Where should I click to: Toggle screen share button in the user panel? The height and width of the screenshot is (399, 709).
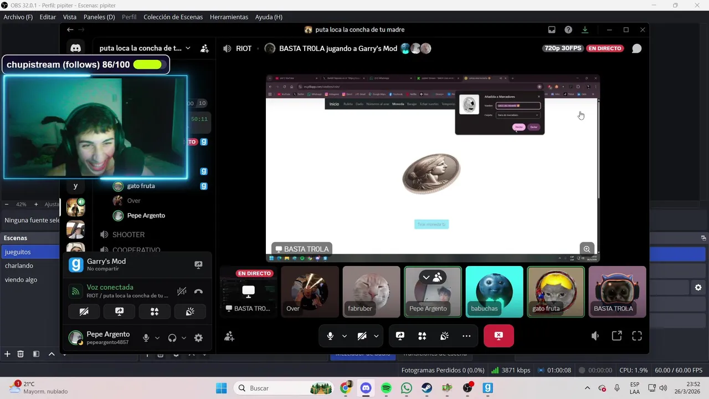(x=119, y=311)
